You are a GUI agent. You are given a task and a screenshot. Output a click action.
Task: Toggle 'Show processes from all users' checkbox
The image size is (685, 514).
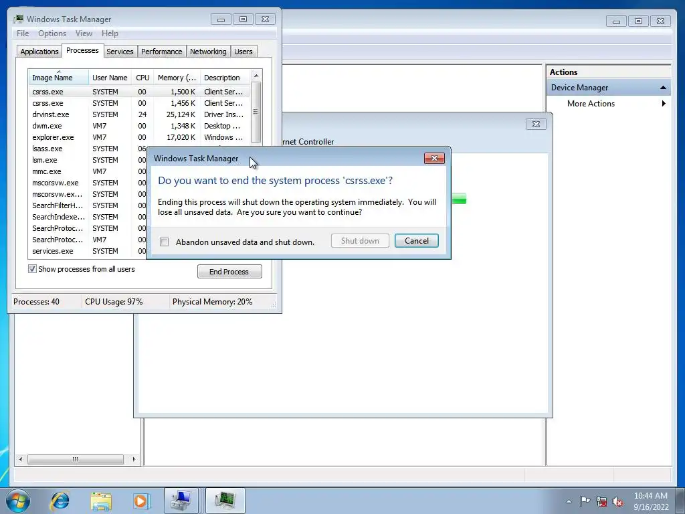32,269
